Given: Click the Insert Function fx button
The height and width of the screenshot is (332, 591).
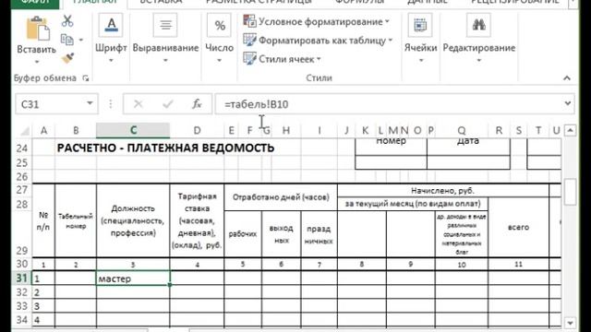Looking at the screenshot, I should (197, 104).
